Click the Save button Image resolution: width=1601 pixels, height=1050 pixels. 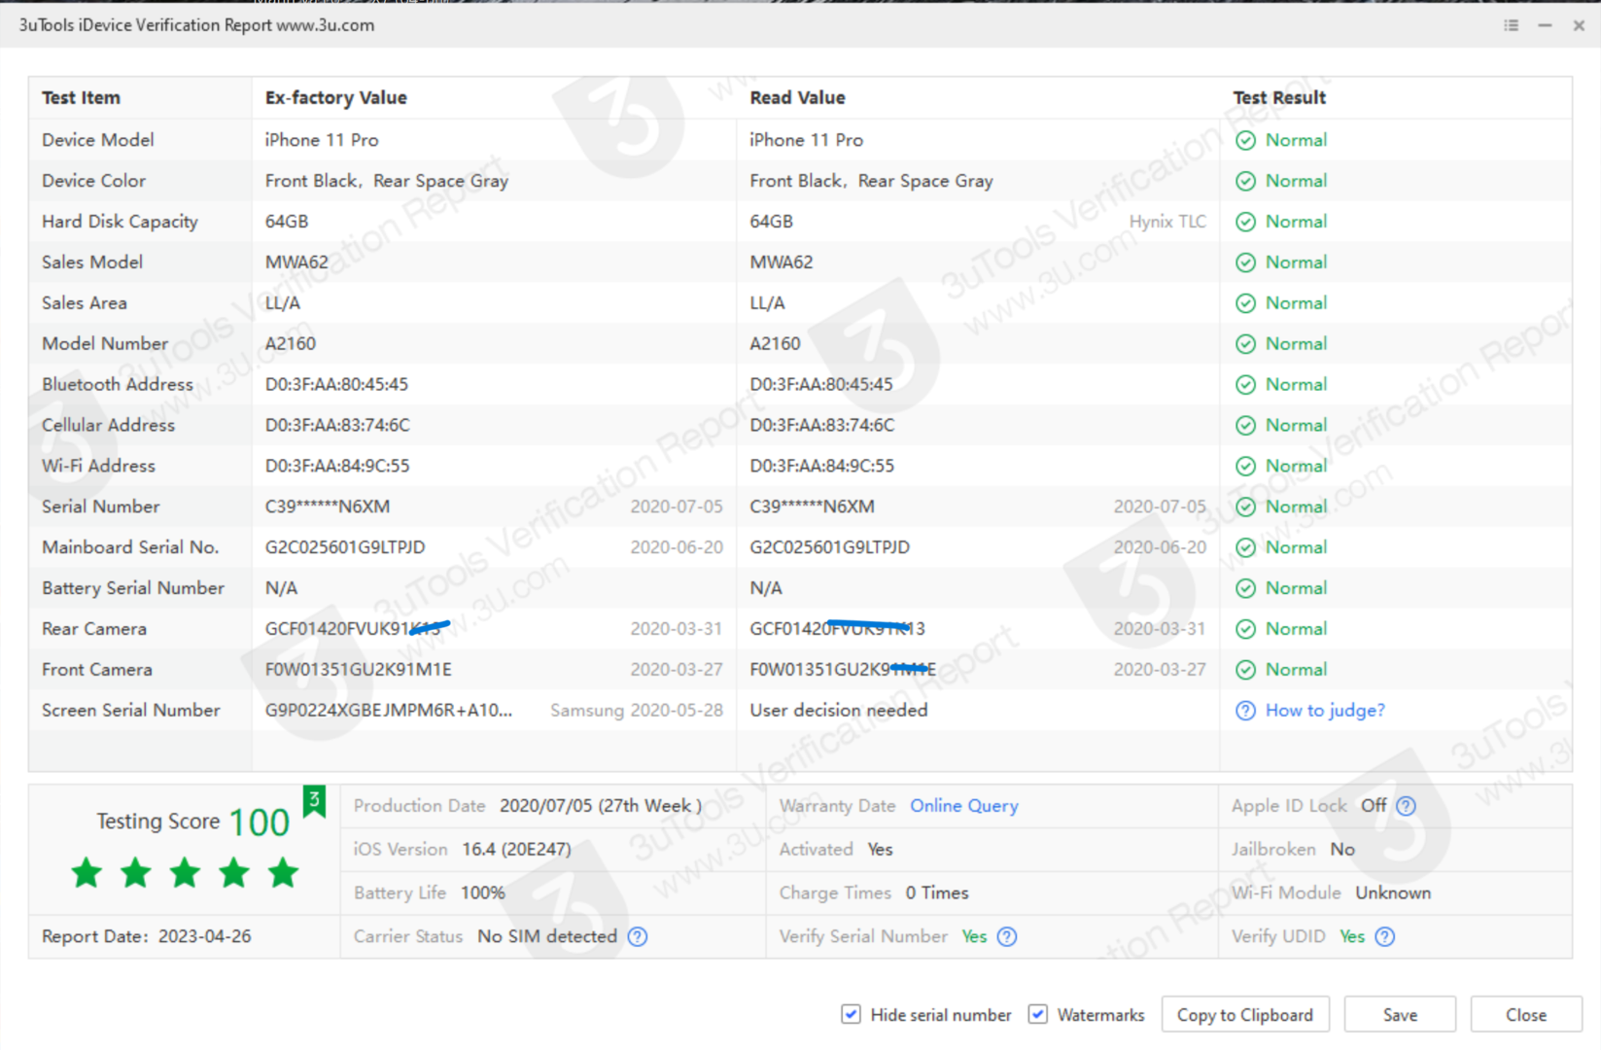click(1400, 1014)
